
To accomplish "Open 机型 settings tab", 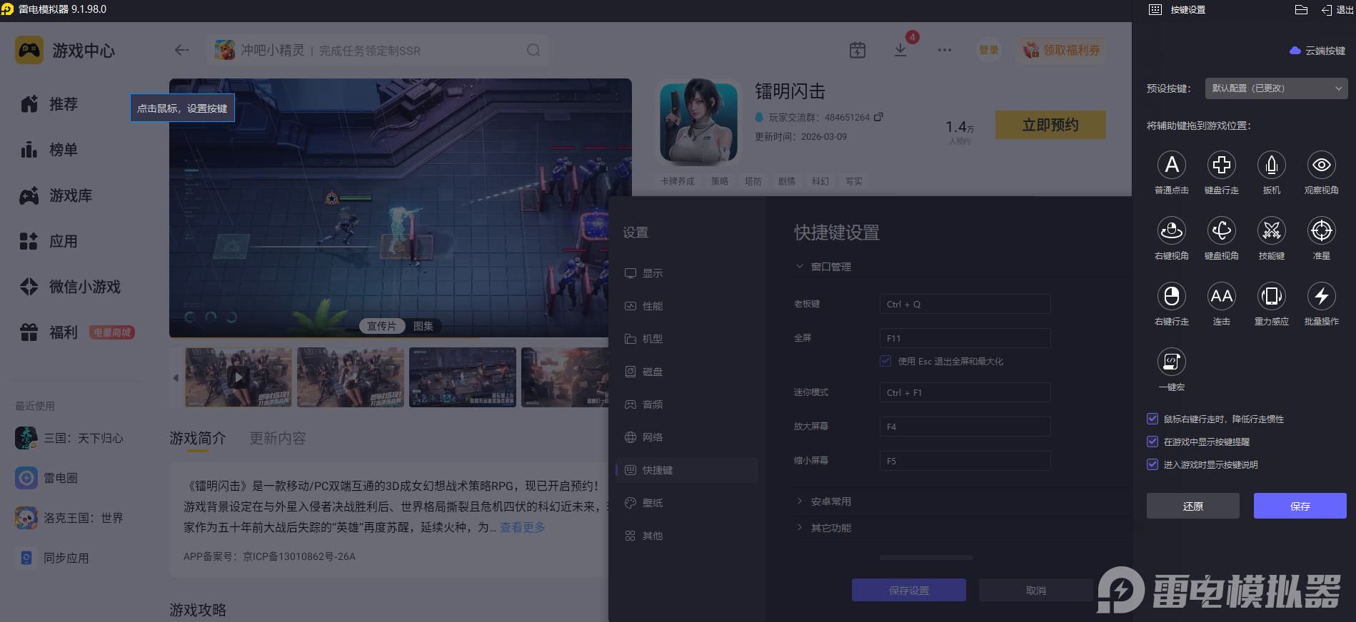I will pyautogui.click(x=687, y=339).
